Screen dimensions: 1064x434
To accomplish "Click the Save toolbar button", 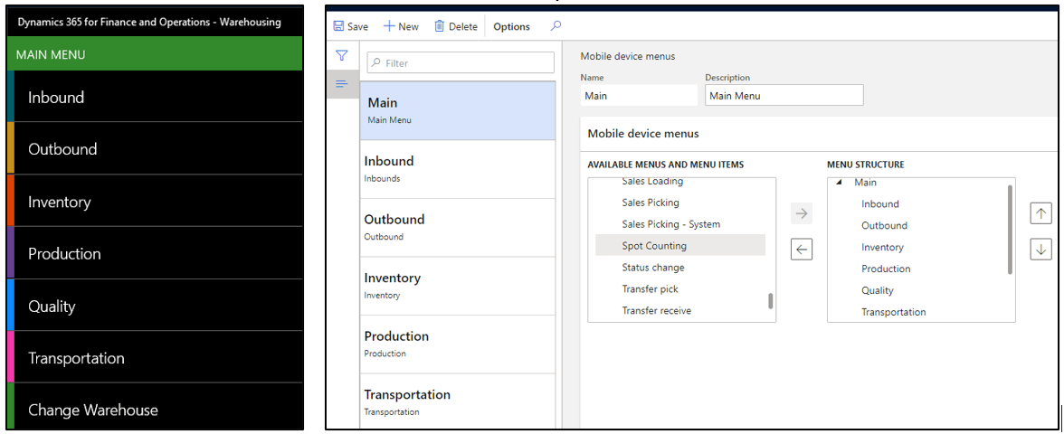I will pos(351,26).
